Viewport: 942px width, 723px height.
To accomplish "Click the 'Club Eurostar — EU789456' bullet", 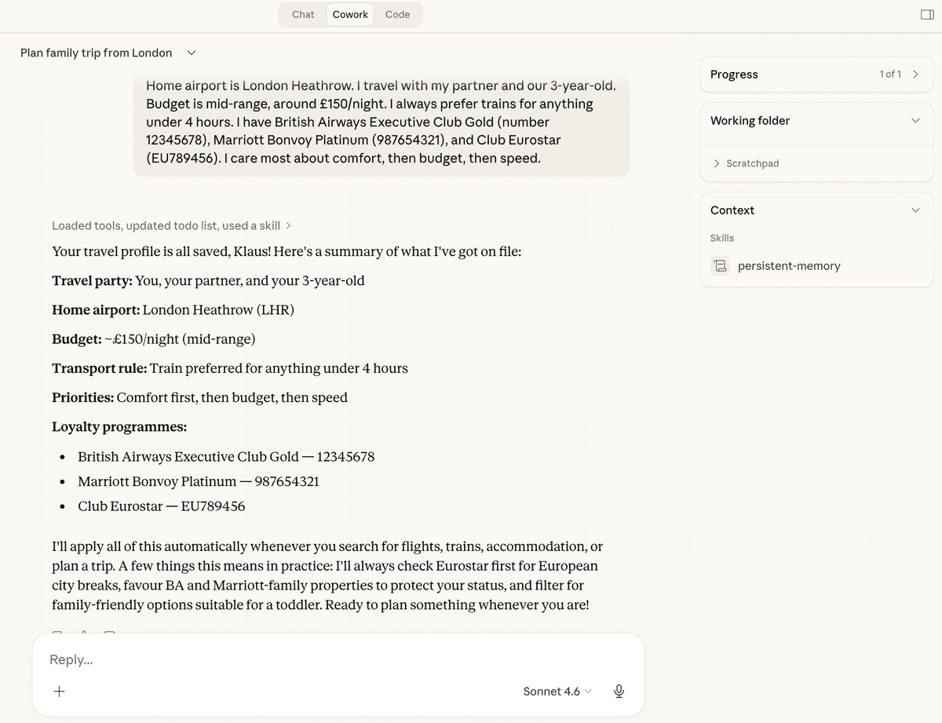I will 162,506.
